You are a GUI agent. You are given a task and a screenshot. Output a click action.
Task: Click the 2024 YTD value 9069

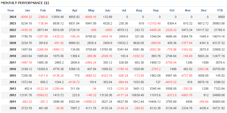pos(221,17)
